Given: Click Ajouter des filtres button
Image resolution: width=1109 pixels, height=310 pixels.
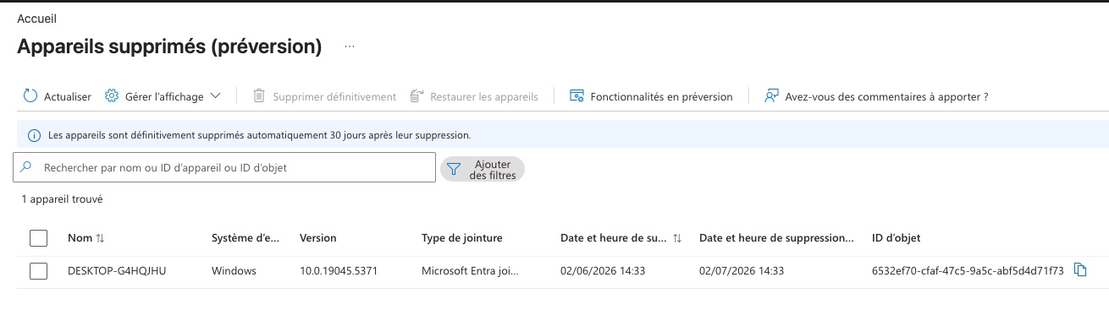Looking at the screenshot, I should (x=483, y=169).
